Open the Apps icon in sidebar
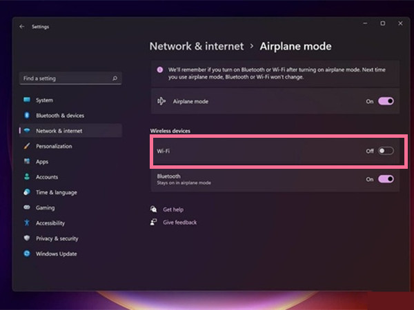Screen dimensions: 414x310 tap(28, 161)
